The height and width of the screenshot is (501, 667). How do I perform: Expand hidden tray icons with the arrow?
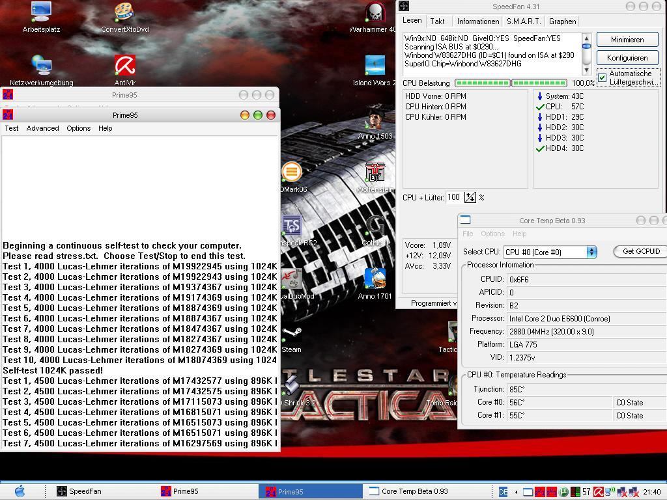coord(516,492)
